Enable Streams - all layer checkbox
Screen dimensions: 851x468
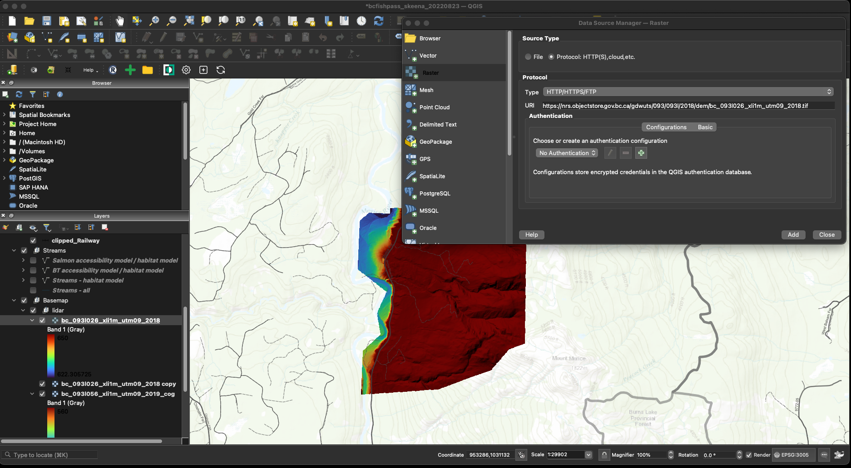click(33, 290)
